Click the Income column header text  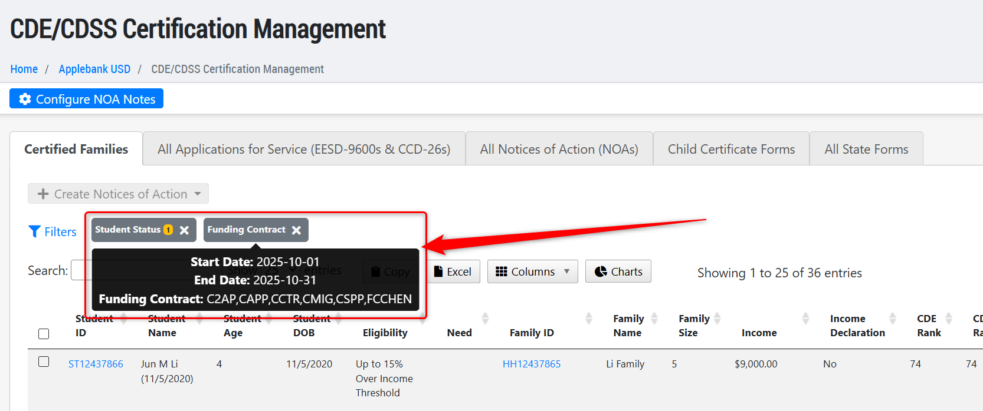(759, 333)
